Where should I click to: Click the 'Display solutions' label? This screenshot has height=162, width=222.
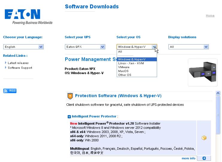182,37
